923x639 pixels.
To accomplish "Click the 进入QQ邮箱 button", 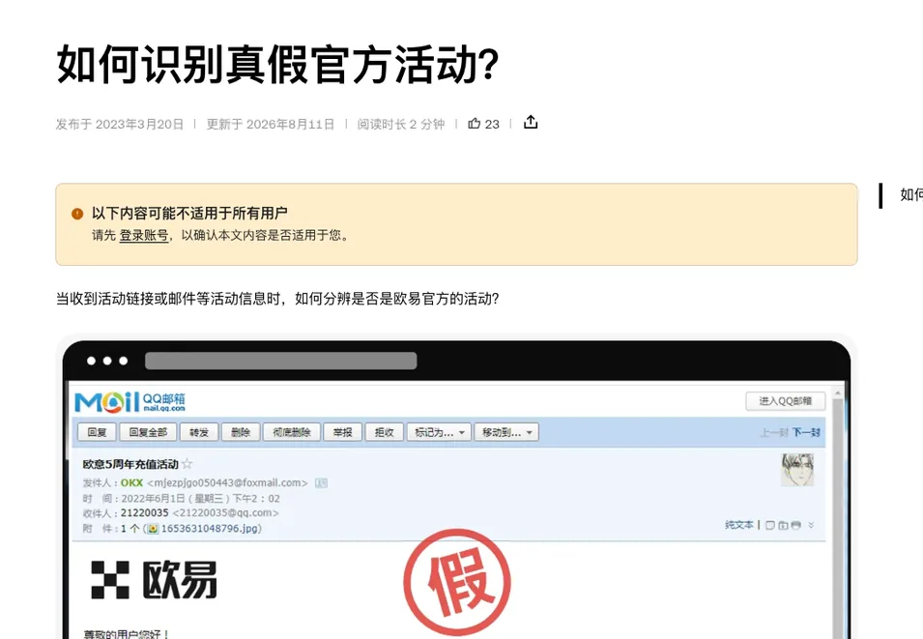I will pyautogui.click(x=785, y=400).
